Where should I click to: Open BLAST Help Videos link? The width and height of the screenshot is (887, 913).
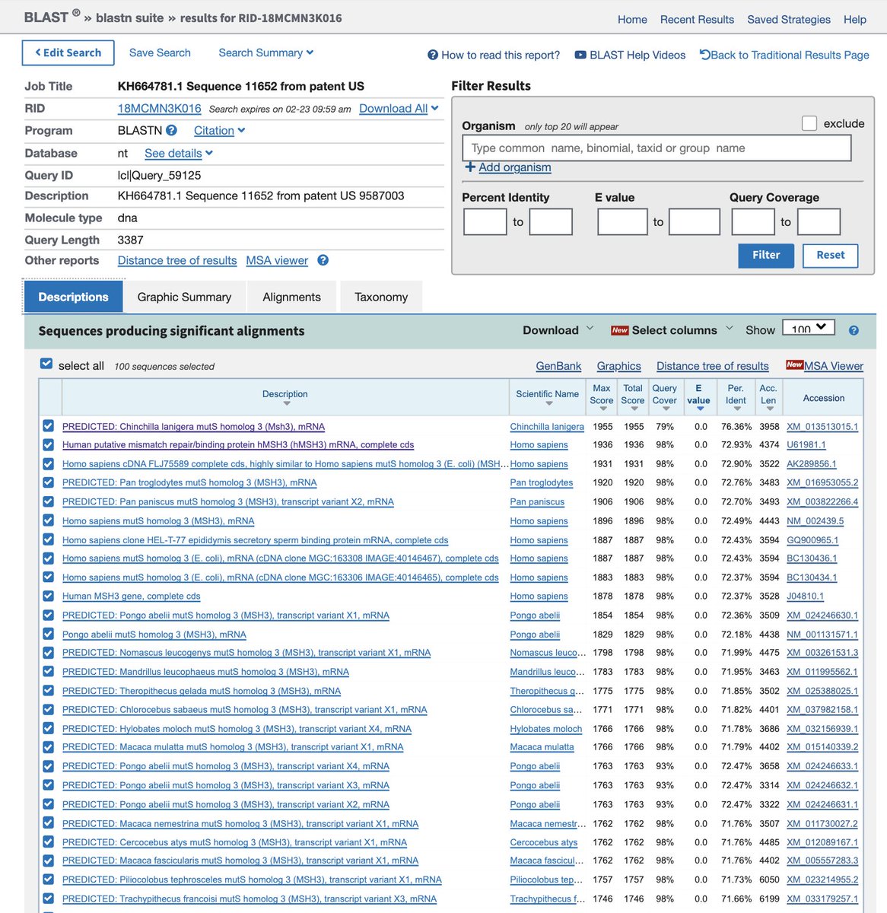point(630,55)
